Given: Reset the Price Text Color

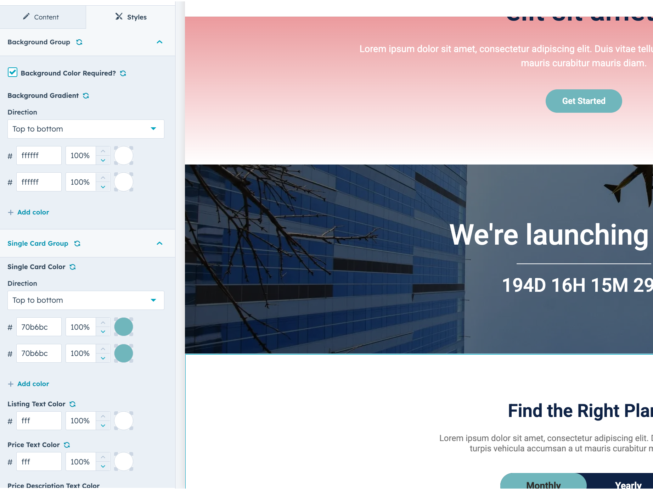Looking at the screenshot, I should pos(67,445).
